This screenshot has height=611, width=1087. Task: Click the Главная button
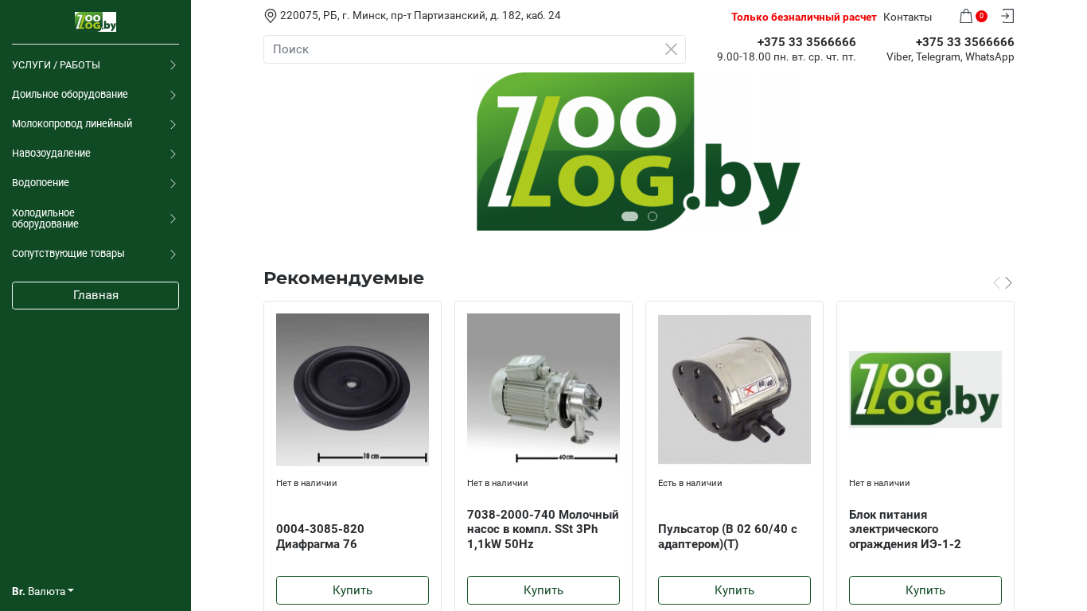tap(95, 295)
